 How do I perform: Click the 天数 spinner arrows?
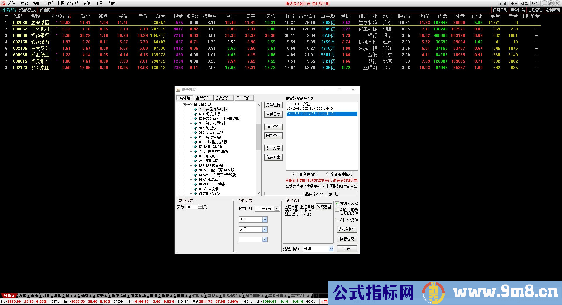click(200, 207)
